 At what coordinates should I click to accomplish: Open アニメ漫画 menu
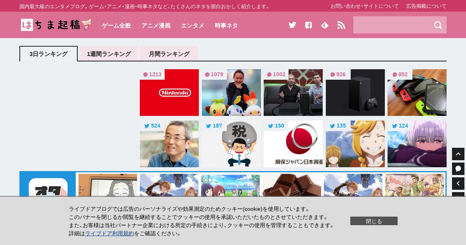(156, 25)
